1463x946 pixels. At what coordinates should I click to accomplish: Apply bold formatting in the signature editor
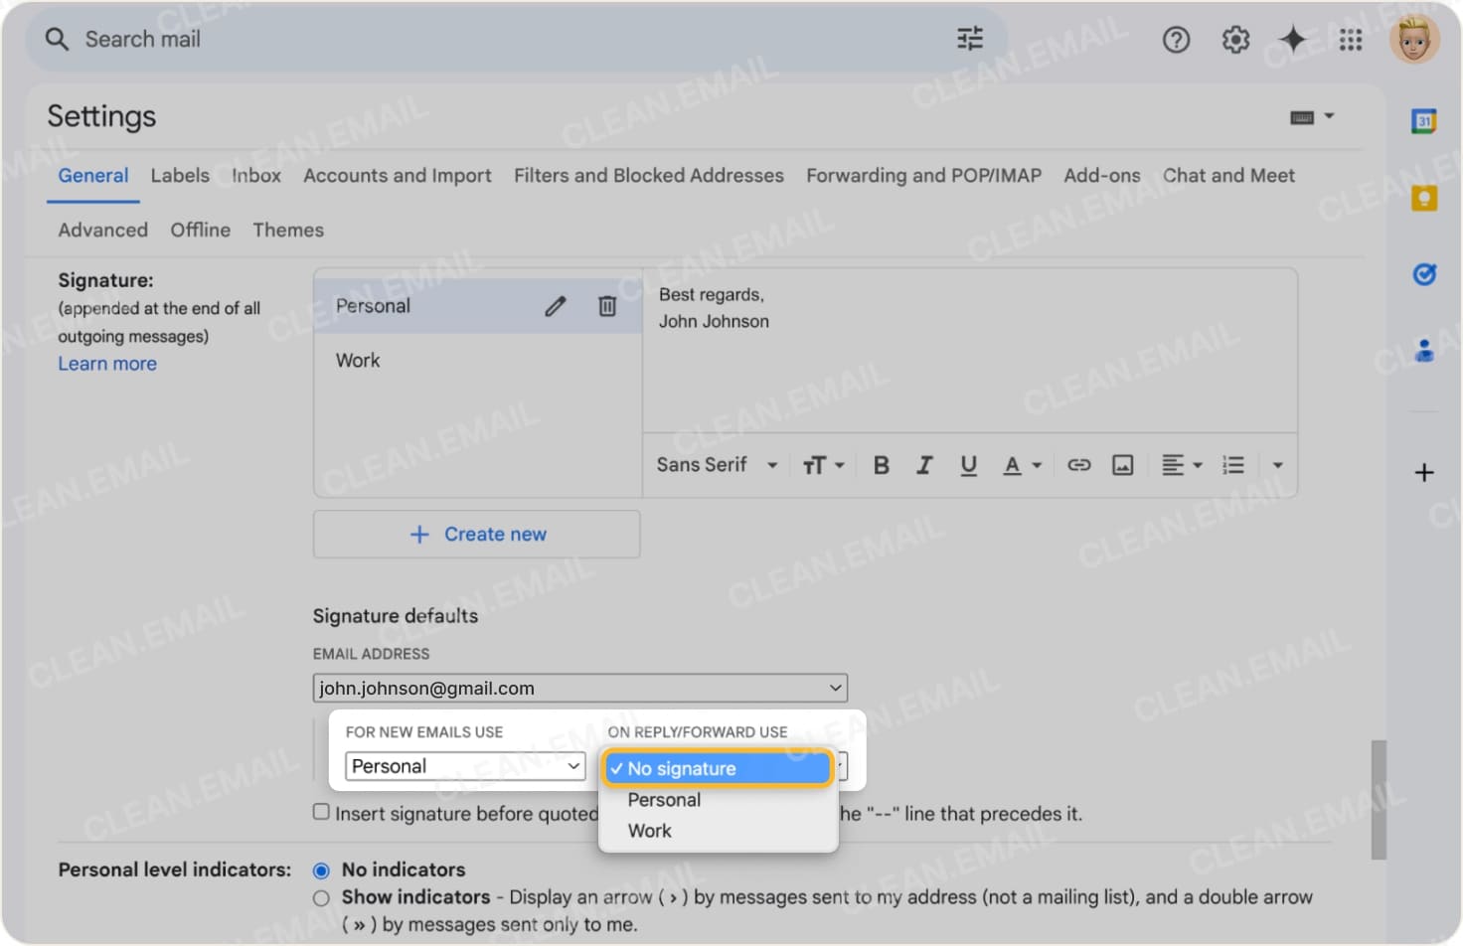[x=881, y=464]
